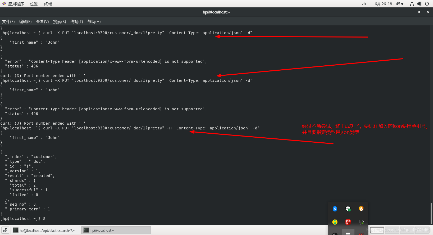Open the clock showing 6月 26 18:45
Image resolution: width=433 pixels, height=235 pixels.
389,4
